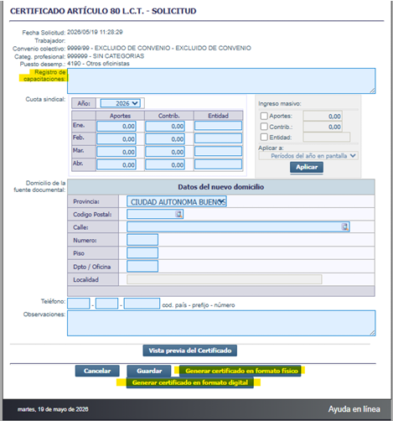The image size is (393, 421).
Task: Click the resize grip of Registro de capacitaciones
Action: coord(372,91)
